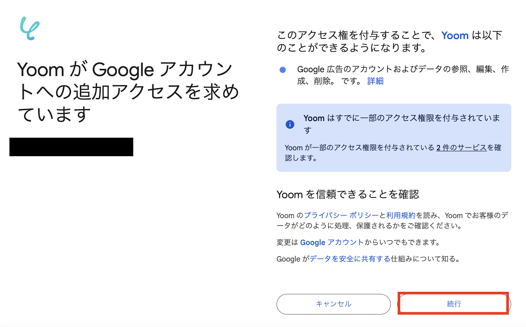Click the Yoom を信頼できることを確認 heading
The width and height of the screenshot is (526, 327).
pyautogui.click(x=348, y=194)
